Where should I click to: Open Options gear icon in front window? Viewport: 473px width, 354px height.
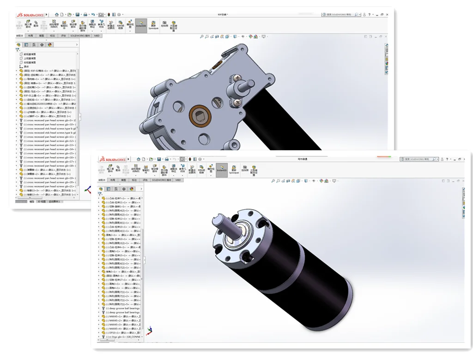point(200,159)
